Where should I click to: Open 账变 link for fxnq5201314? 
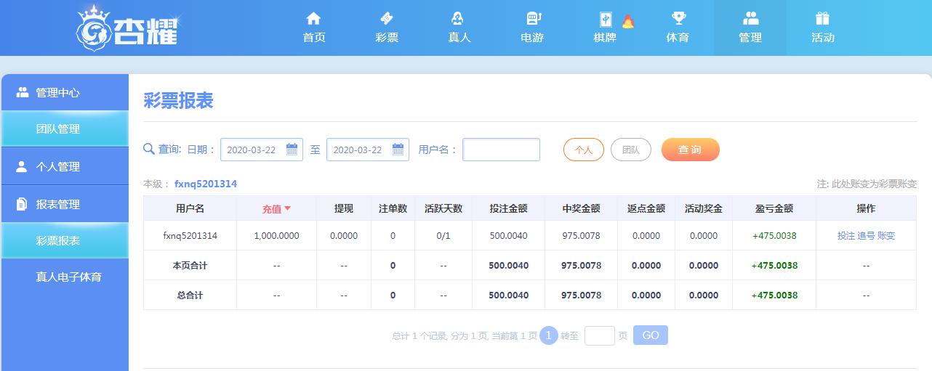pyautogui.click(x=886, y=236)
